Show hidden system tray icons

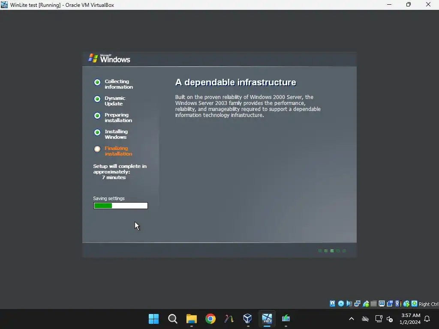[x=352, y=319]
